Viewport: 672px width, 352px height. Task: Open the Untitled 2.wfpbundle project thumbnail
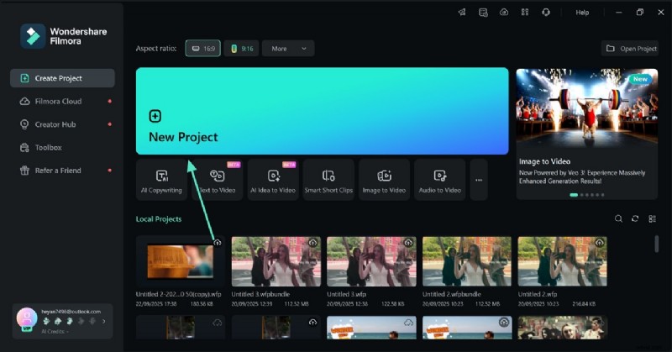tap(467, 261)
